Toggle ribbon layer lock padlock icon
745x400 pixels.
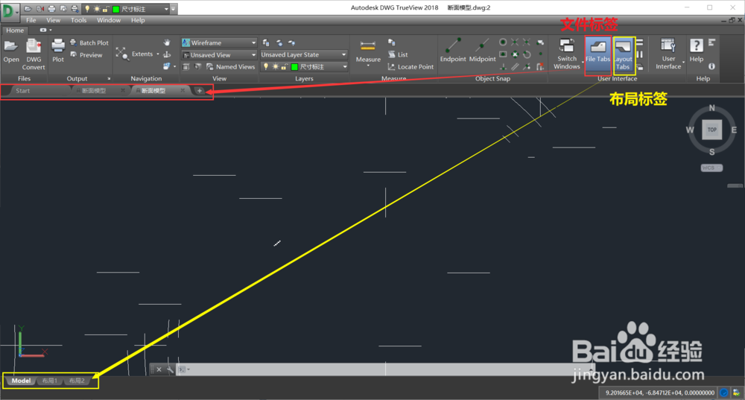(284, 67)
